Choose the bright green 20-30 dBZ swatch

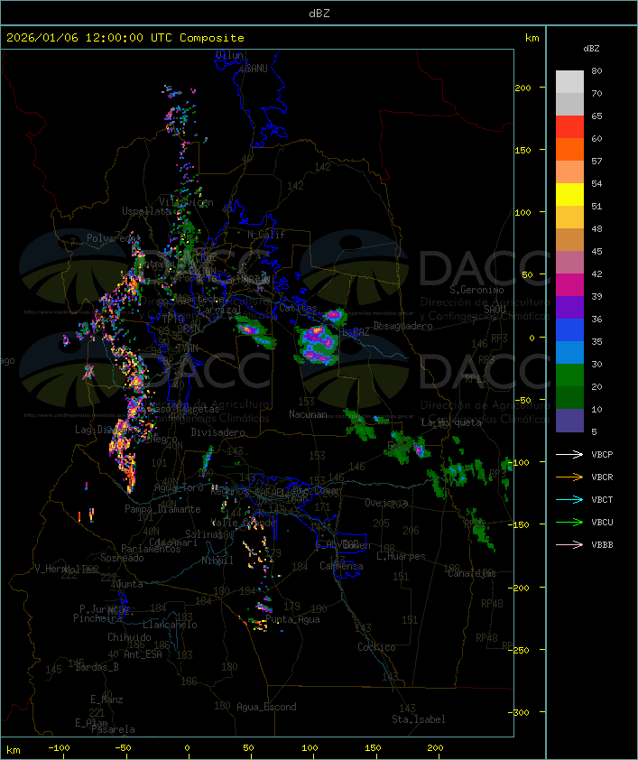(569, 375)
